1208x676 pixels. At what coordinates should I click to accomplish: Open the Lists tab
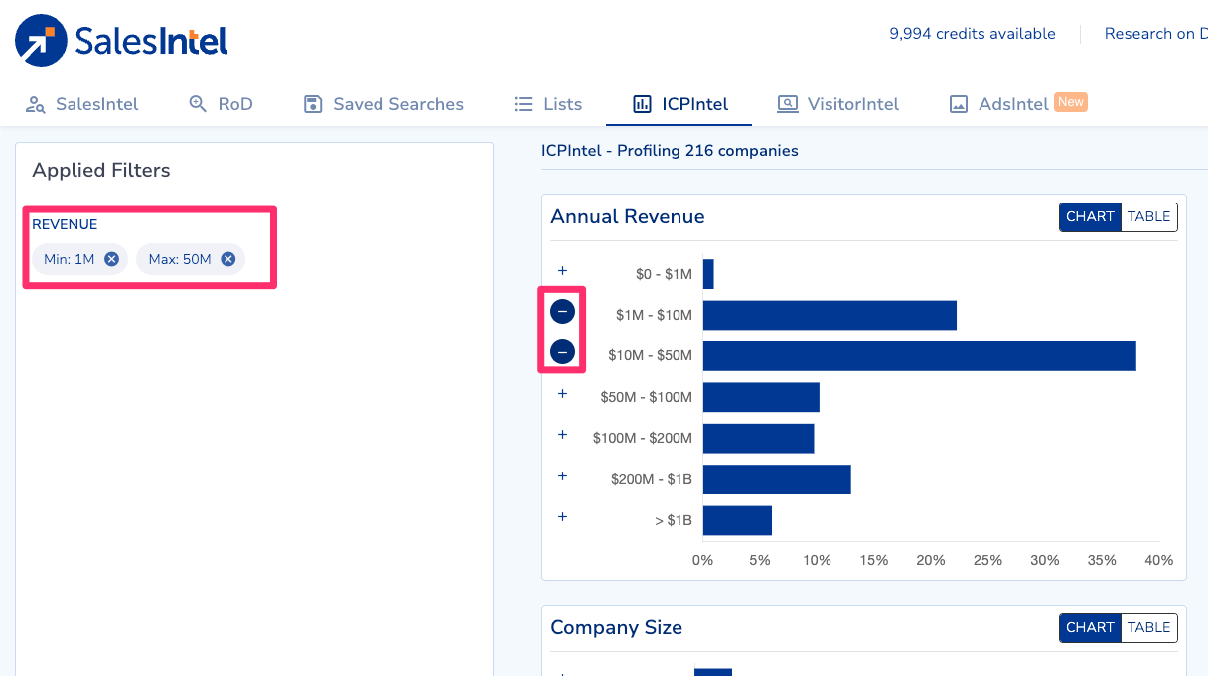(x=547, y=104)
